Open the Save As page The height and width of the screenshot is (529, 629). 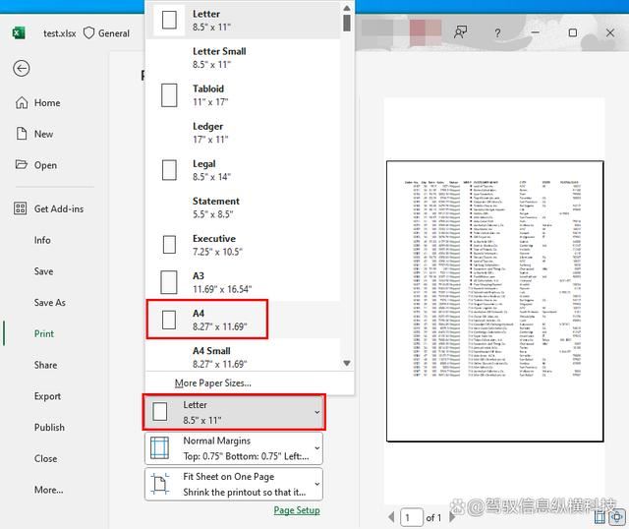coord(50,303)
